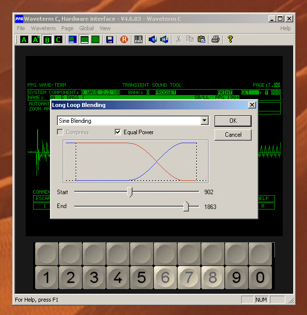Click the blank soft key above keypad 0
Viewport: 307px width, 315px height.
point(260,254)
